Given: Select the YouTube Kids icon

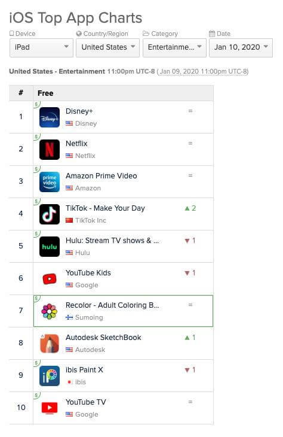Looking at the screenshot, I should coord(50,279).
